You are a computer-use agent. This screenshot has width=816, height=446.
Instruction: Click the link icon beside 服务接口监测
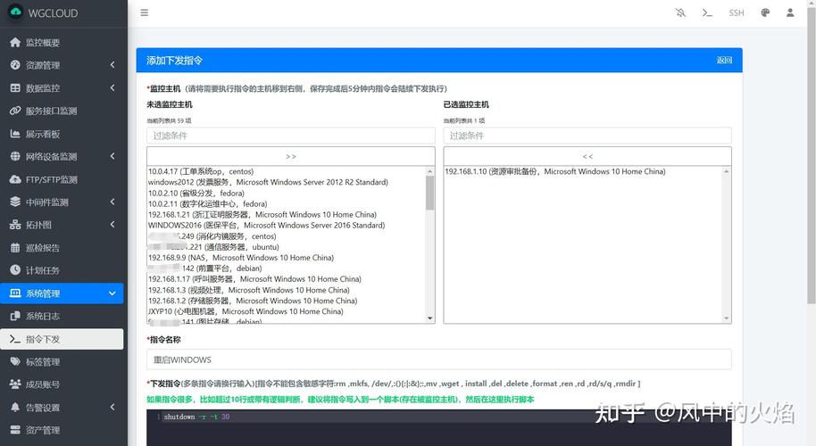click(x=15, y=111)
